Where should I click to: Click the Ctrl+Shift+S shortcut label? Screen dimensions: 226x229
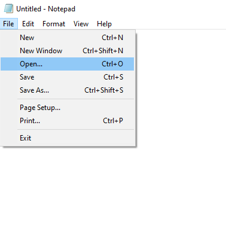click(104, 90)
